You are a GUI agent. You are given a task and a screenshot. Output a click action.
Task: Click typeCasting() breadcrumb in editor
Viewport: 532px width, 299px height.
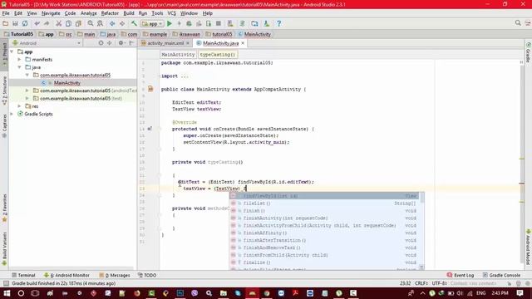tap(217, 55)
